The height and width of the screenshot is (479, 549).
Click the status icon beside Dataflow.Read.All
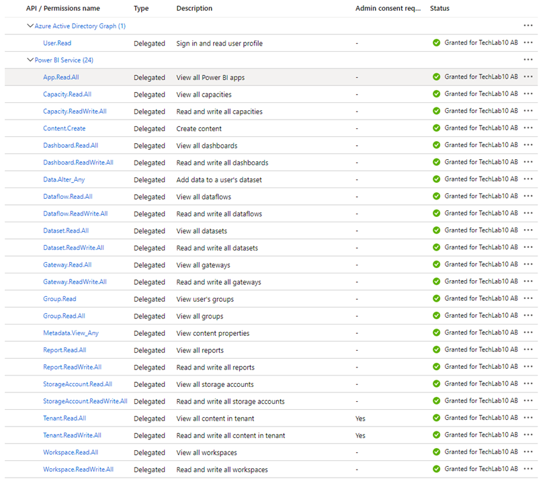(437, 196)
